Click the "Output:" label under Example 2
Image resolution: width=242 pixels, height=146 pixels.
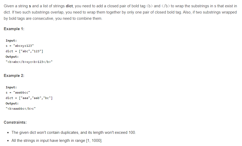coord(12,103)
